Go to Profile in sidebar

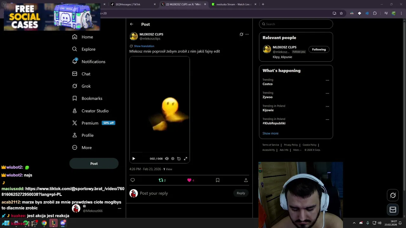coord(82,135)
